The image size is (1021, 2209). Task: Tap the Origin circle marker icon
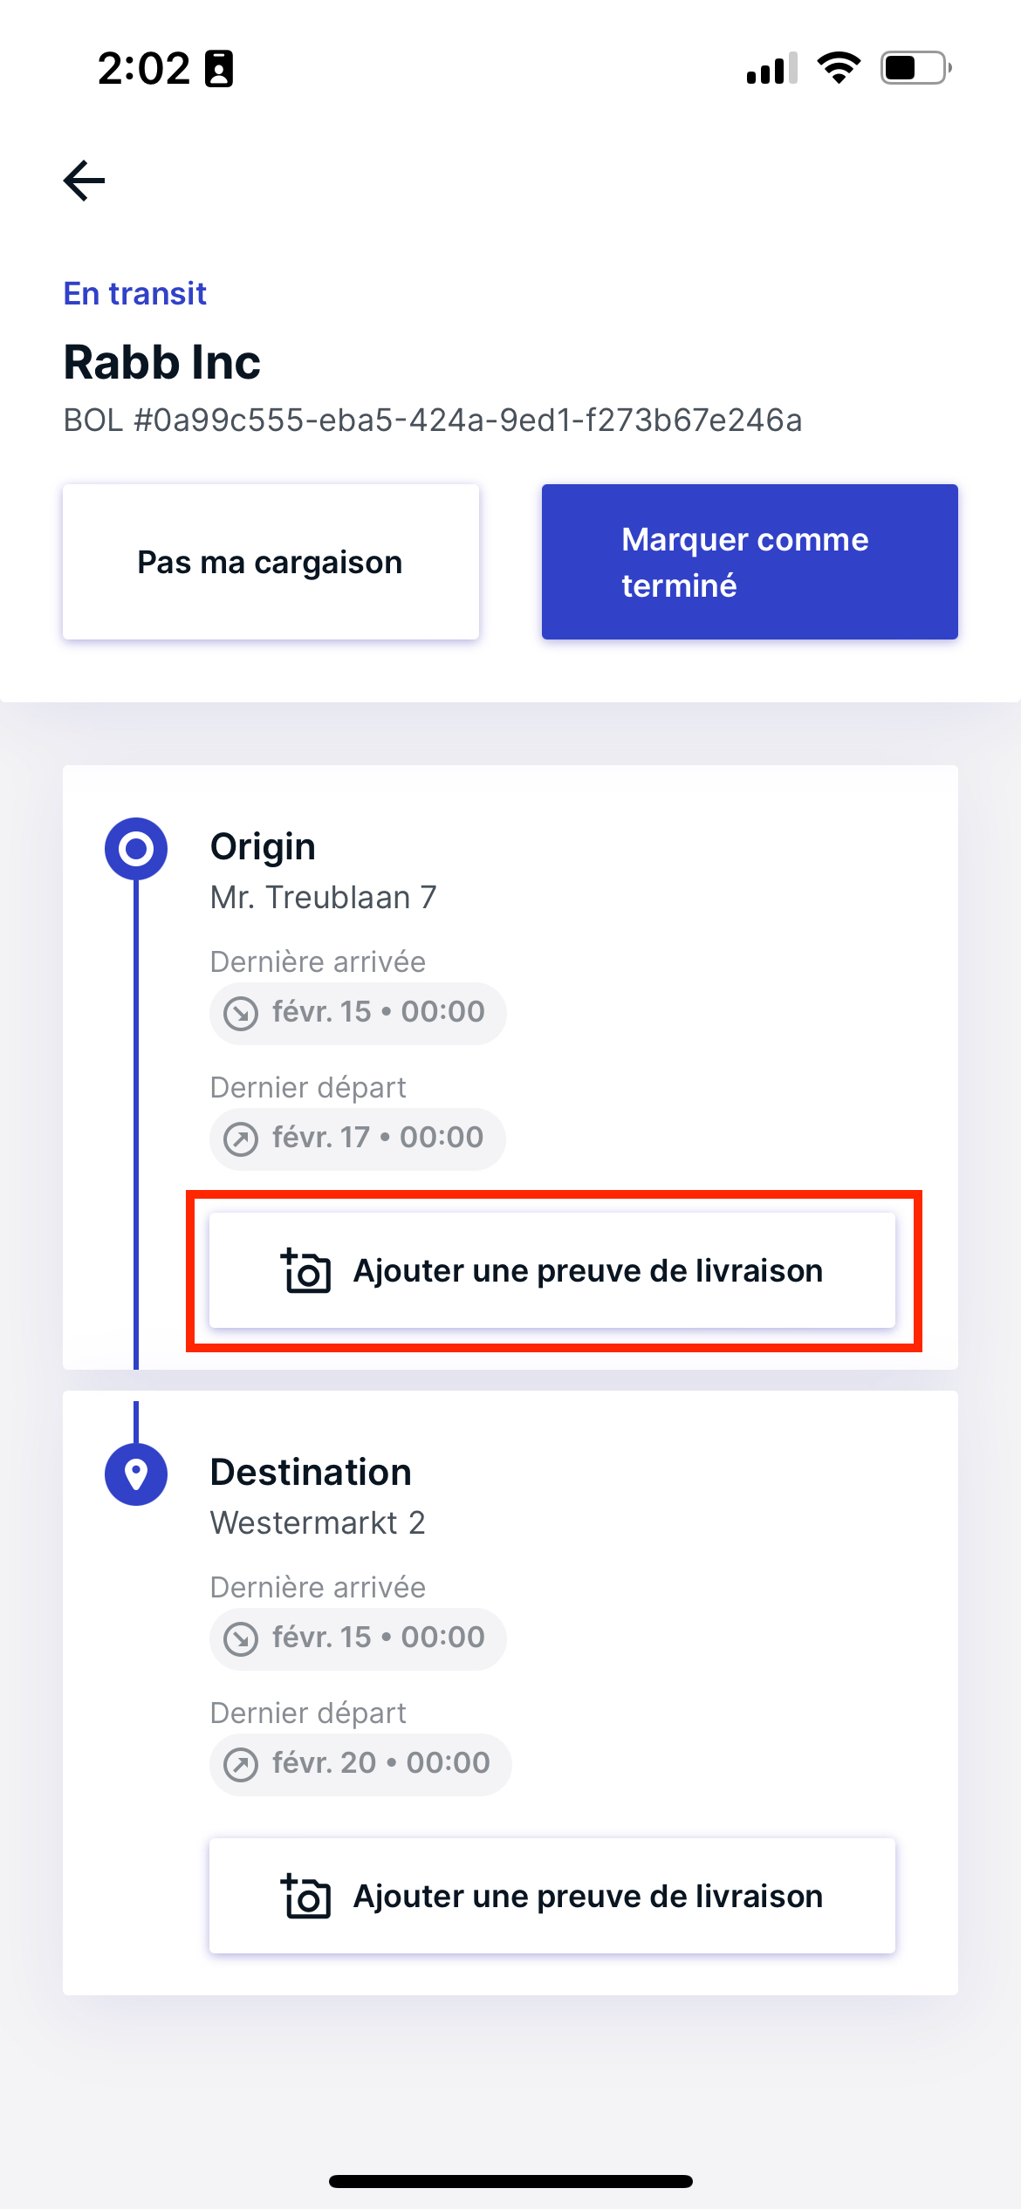click(x=136, y=849)
